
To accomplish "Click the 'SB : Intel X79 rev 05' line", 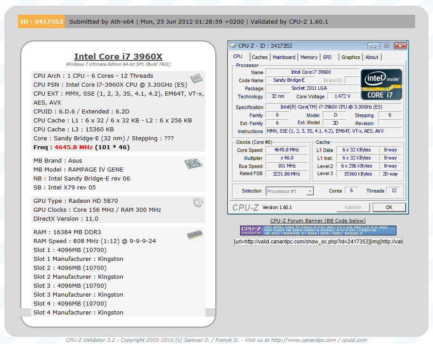I will pos(65,187).
